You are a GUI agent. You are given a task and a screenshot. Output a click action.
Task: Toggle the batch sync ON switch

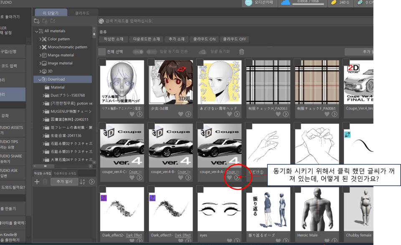pos(138,52)
